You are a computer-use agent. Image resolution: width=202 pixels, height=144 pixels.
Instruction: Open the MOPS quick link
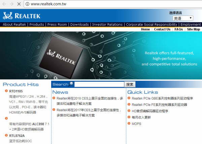(136, 124)
